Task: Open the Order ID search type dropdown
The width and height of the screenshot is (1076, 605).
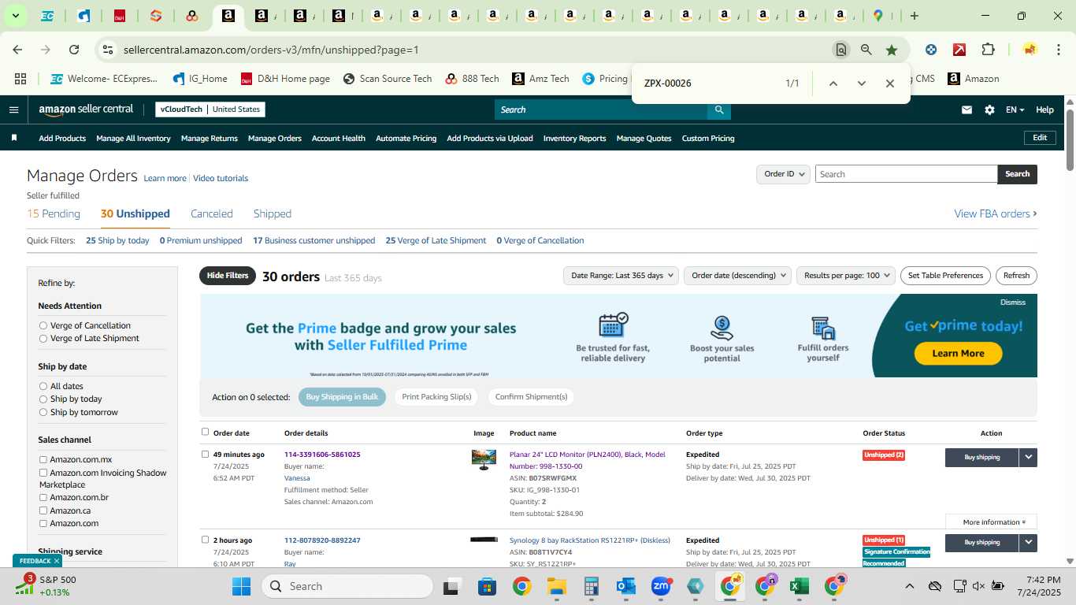Action: 783,174
